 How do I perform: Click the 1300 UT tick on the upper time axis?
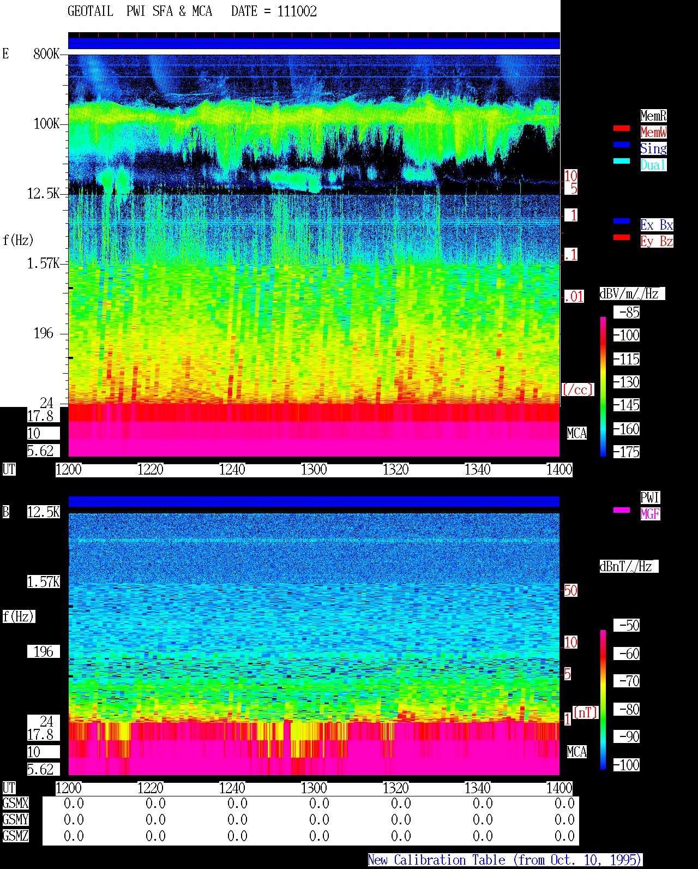(314, 470)
